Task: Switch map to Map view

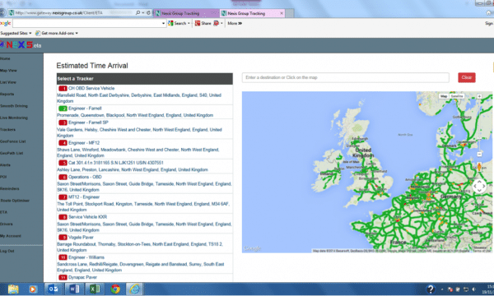Action: pyautogui.click(x=444, y=96)
